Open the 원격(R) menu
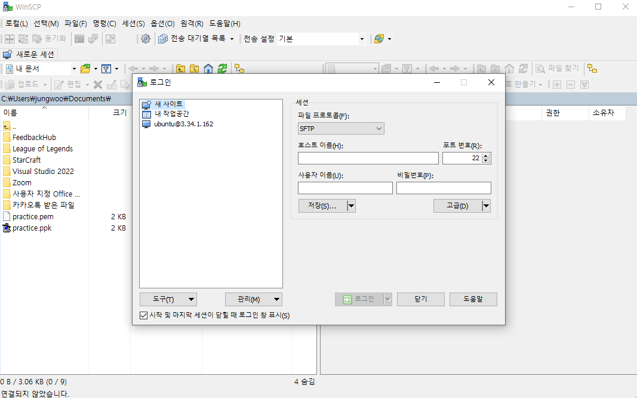 [x=192, y=23]
